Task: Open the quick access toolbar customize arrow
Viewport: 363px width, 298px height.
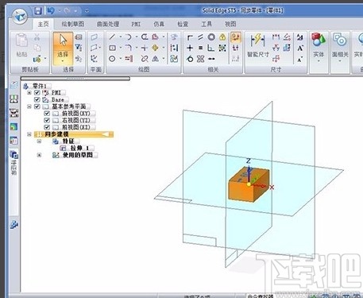Action: click(87, 11)
